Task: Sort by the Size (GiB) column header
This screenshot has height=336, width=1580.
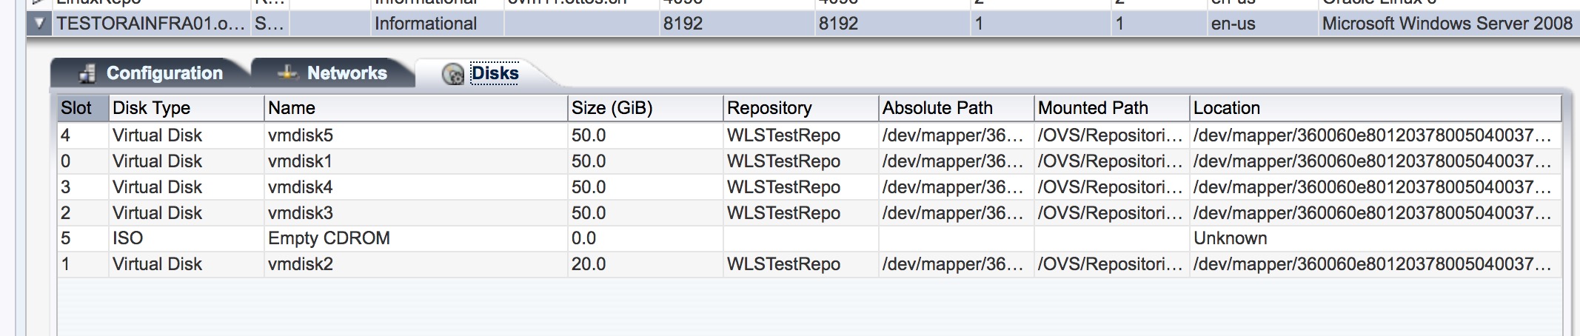Action: click(646, 108)
